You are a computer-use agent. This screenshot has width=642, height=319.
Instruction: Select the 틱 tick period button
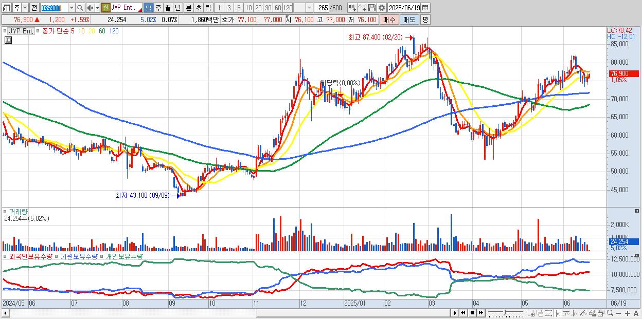(x=208, y=8)
